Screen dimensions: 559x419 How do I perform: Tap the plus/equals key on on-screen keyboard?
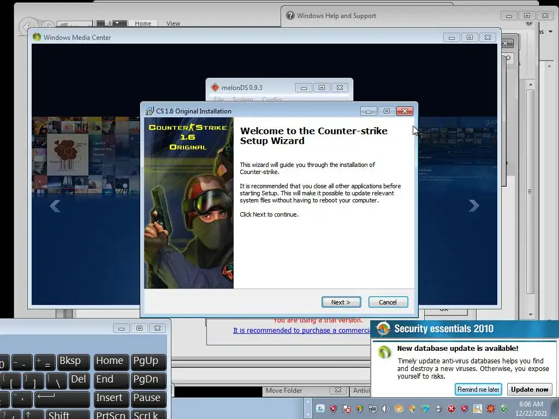point(45,362)
